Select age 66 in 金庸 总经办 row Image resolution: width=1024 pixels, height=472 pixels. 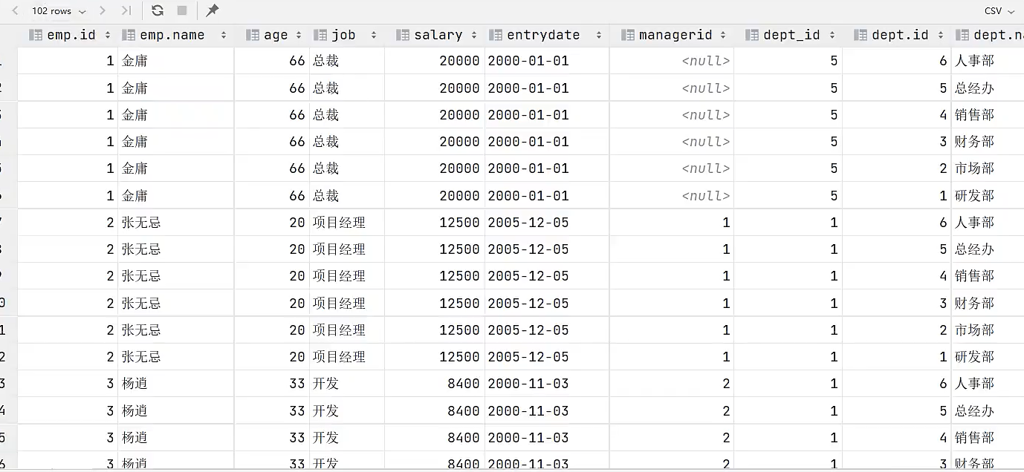[271, 88]
